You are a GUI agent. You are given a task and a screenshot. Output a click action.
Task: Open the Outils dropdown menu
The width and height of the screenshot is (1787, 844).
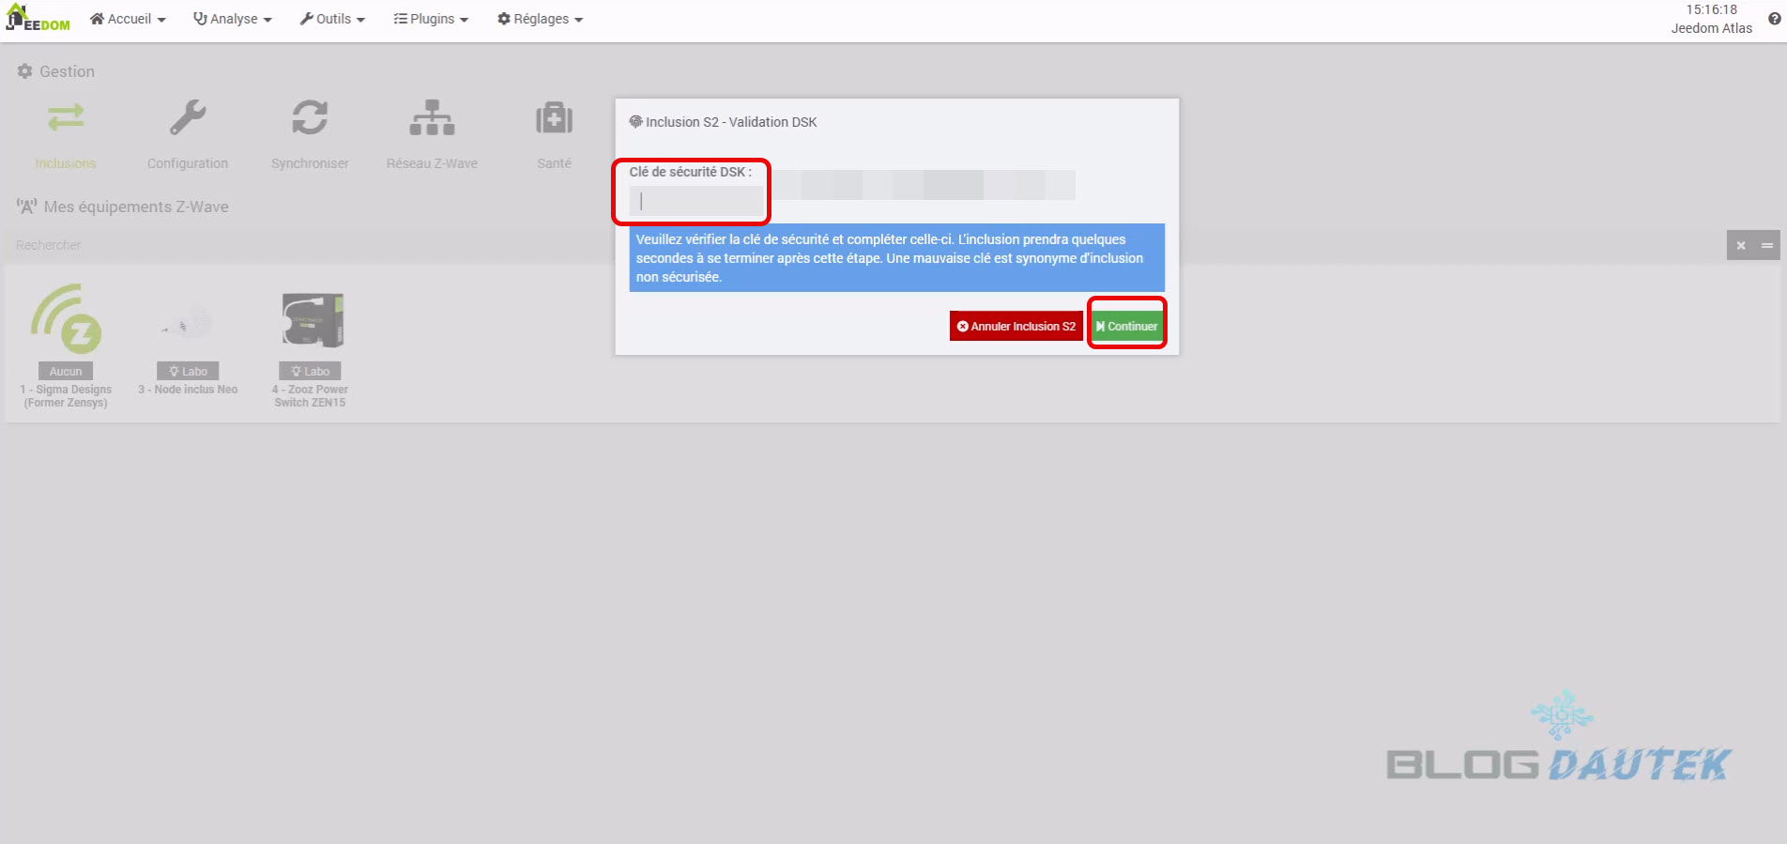332,19
